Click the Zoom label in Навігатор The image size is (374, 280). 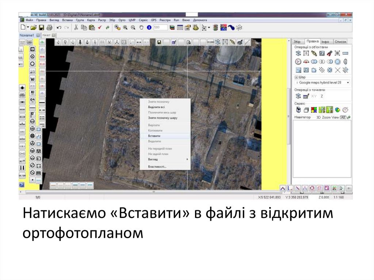(x=326, y=117)
